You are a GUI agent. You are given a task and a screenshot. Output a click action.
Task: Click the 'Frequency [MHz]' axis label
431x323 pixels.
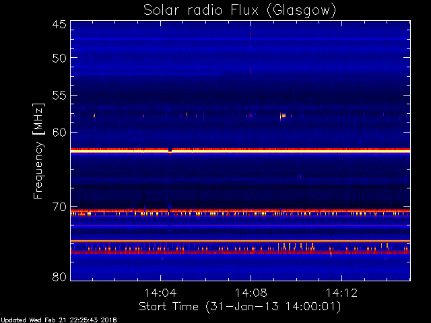[x=38, y=151]
